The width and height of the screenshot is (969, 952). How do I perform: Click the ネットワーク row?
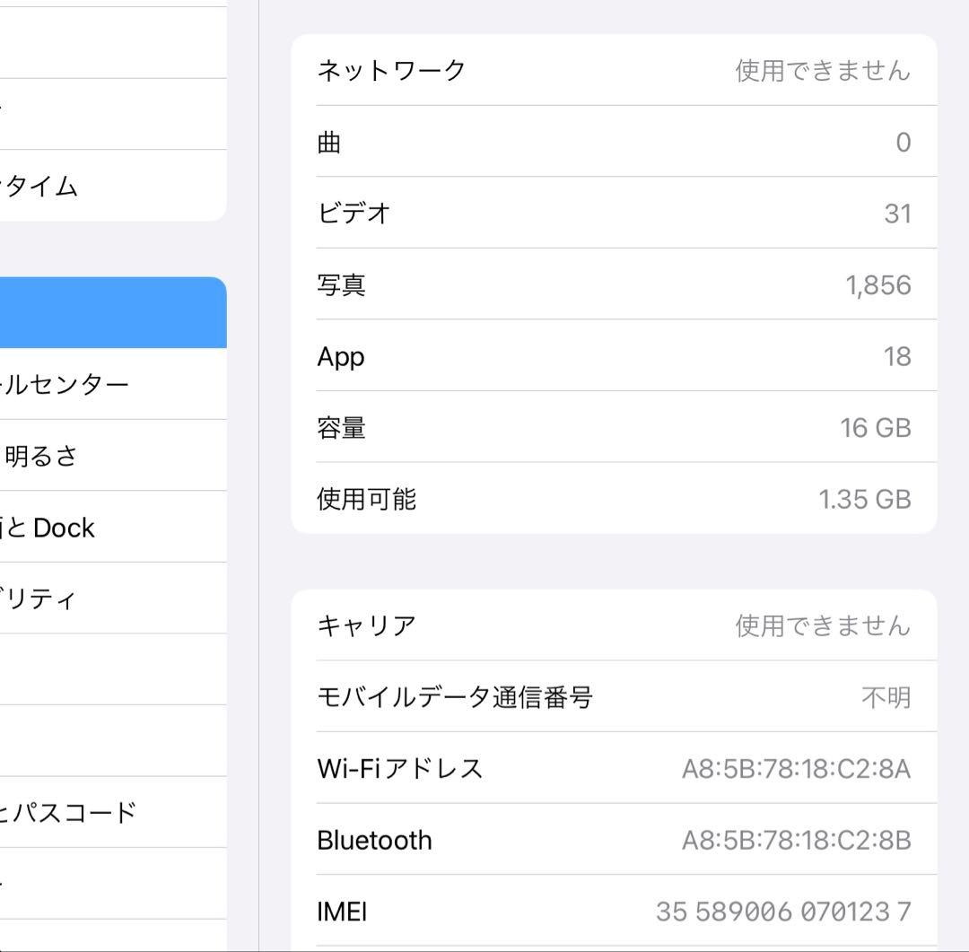coord(615,71)
